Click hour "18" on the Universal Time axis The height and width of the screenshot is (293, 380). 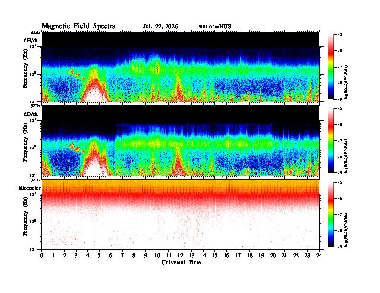point(249,255)
